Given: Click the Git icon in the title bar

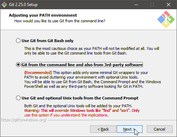Looking at the screenshot, I should pos(4,5).
